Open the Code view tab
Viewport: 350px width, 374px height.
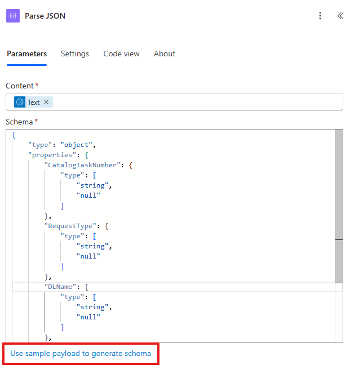pos(121,54)
